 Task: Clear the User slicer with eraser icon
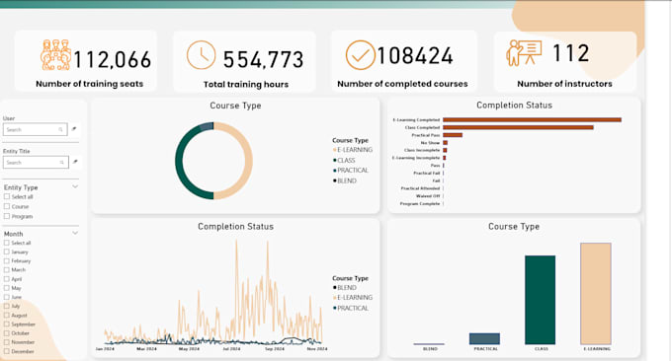[x=74, y=129]
